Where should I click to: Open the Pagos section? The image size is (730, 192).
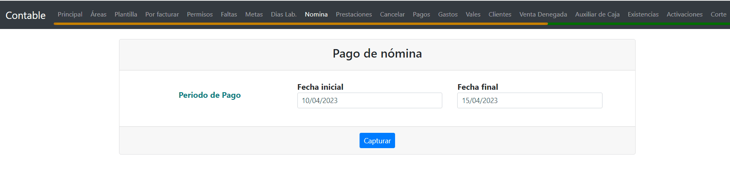[421, 14]
